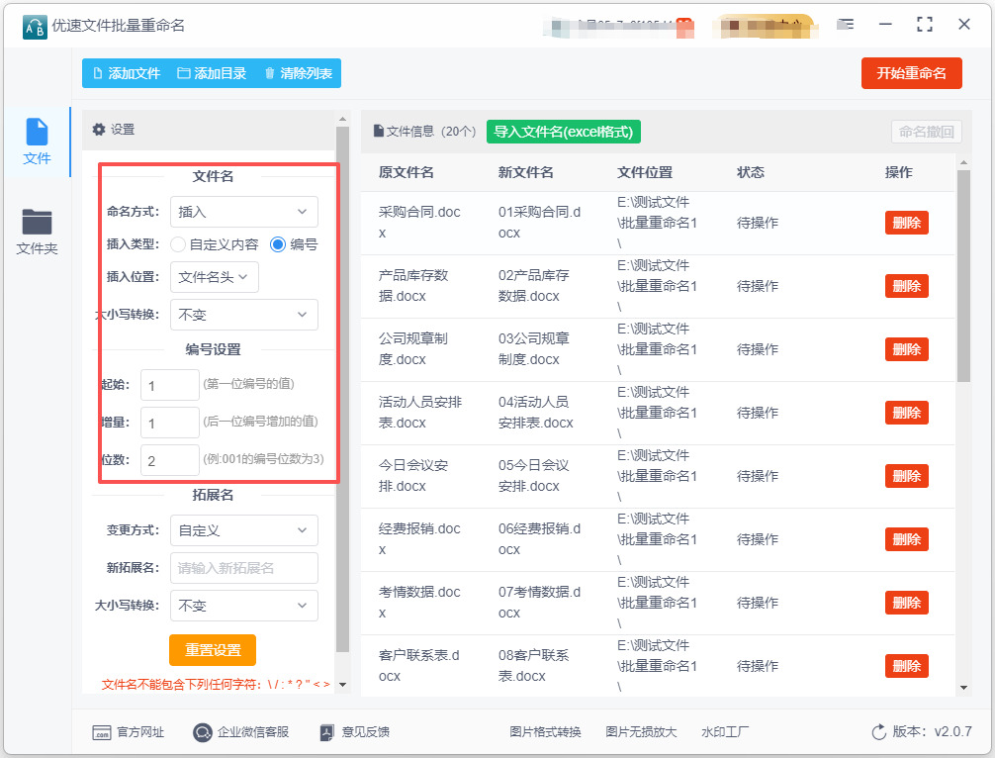The image size is (995, 758).
Task: Delete the 采购合同.docx row
Action: point(906,223)
